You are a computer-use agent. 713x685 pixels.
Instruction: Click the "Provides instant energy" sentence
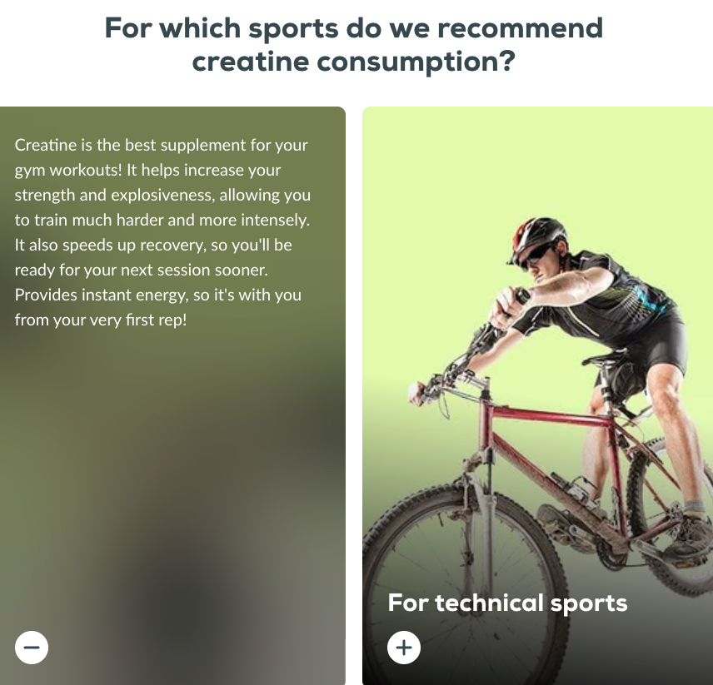coord(157,307)
